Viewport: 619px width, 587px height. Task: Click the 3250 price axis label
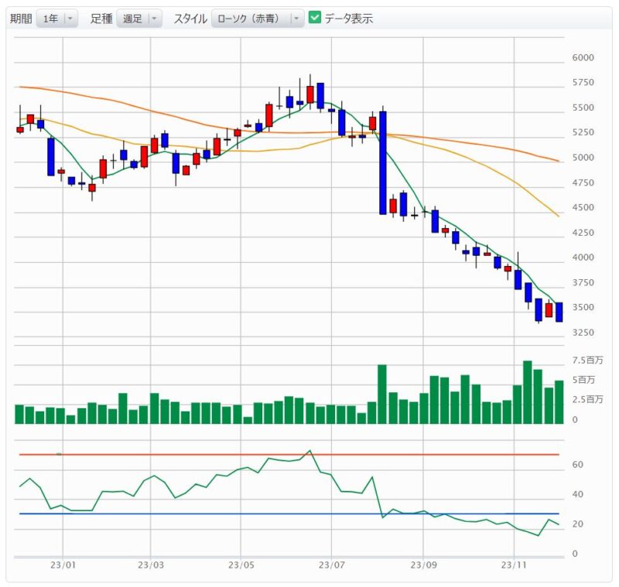click(583, 332)
